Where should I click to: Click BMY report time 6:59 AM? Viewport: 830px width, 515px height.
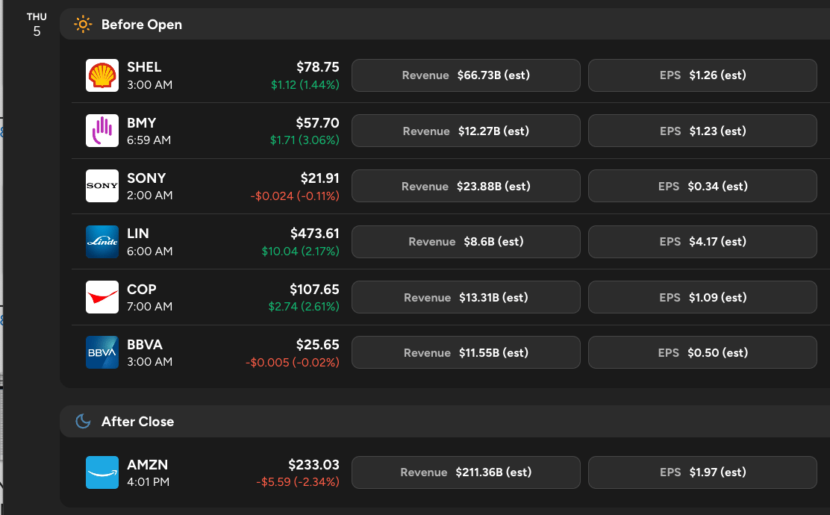pyautogui.click(x=149, y=140)
